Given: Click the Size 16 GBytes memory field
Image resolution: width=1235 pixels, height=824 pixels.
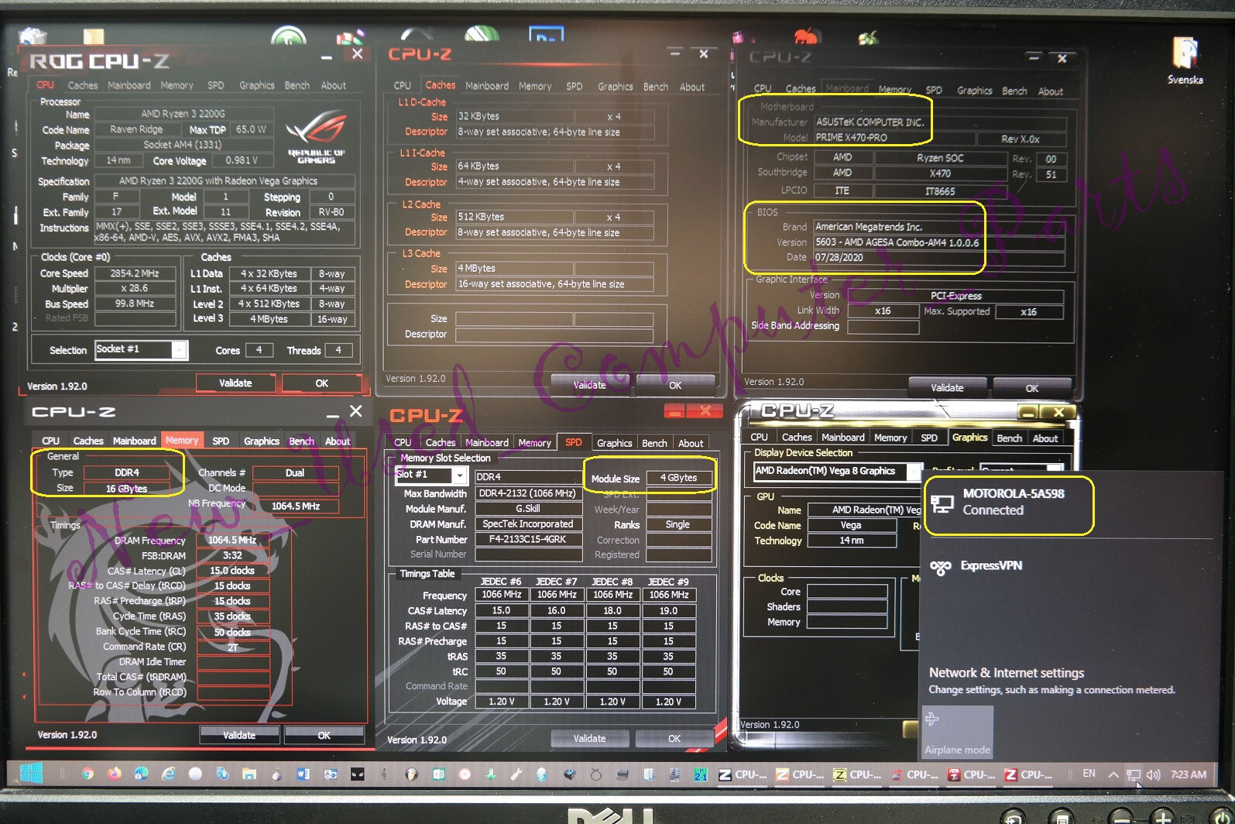Looking at the screenshot, I should (x=126, y=489).
